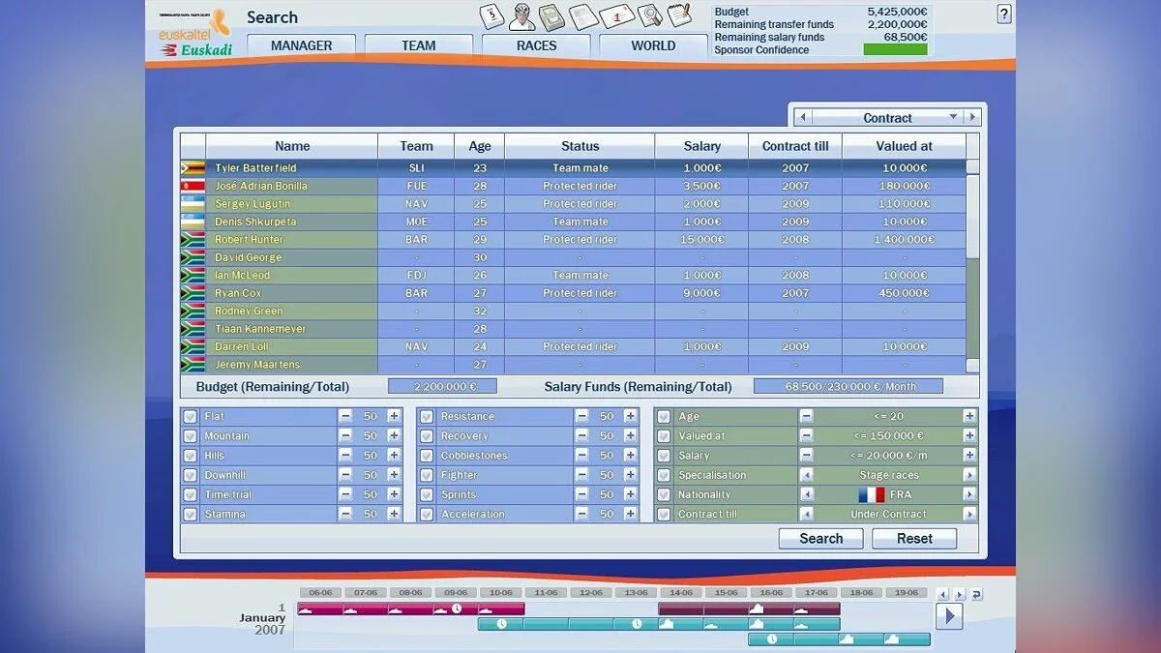
Task: Click next arrow for Specialisation Stage races
Action: [x=969, y=475]
